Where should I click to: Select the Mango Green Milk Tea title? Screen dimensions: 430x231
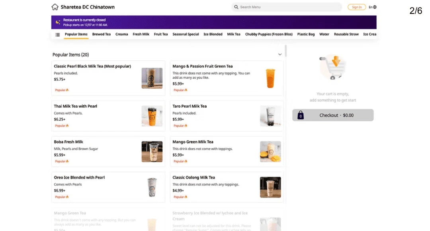(193, 142)
